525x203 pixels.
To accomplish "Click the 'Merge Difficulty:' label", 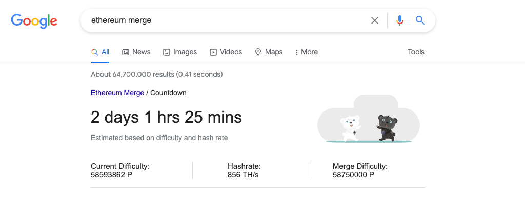I will click(x=360, y=166).
